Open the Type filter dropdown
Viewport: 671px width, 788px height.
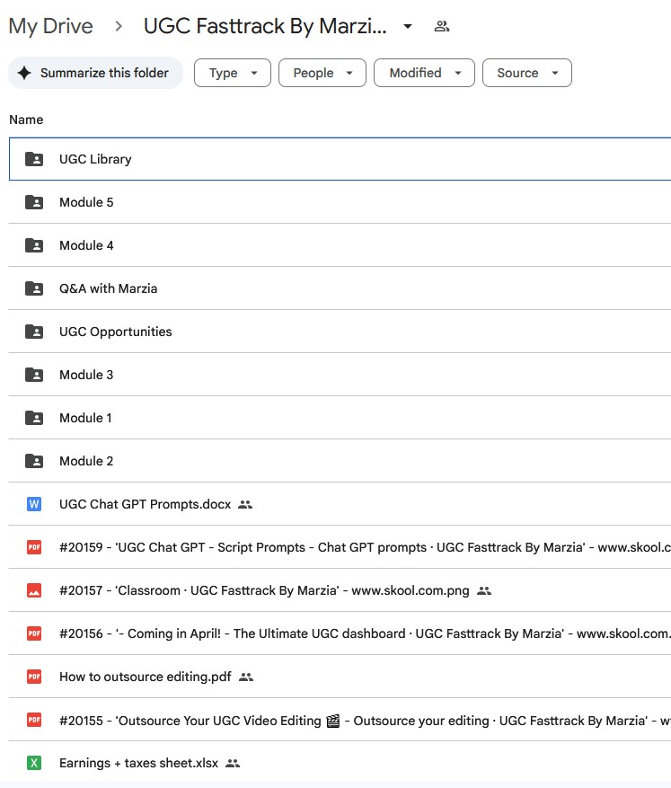click(233, 73)
